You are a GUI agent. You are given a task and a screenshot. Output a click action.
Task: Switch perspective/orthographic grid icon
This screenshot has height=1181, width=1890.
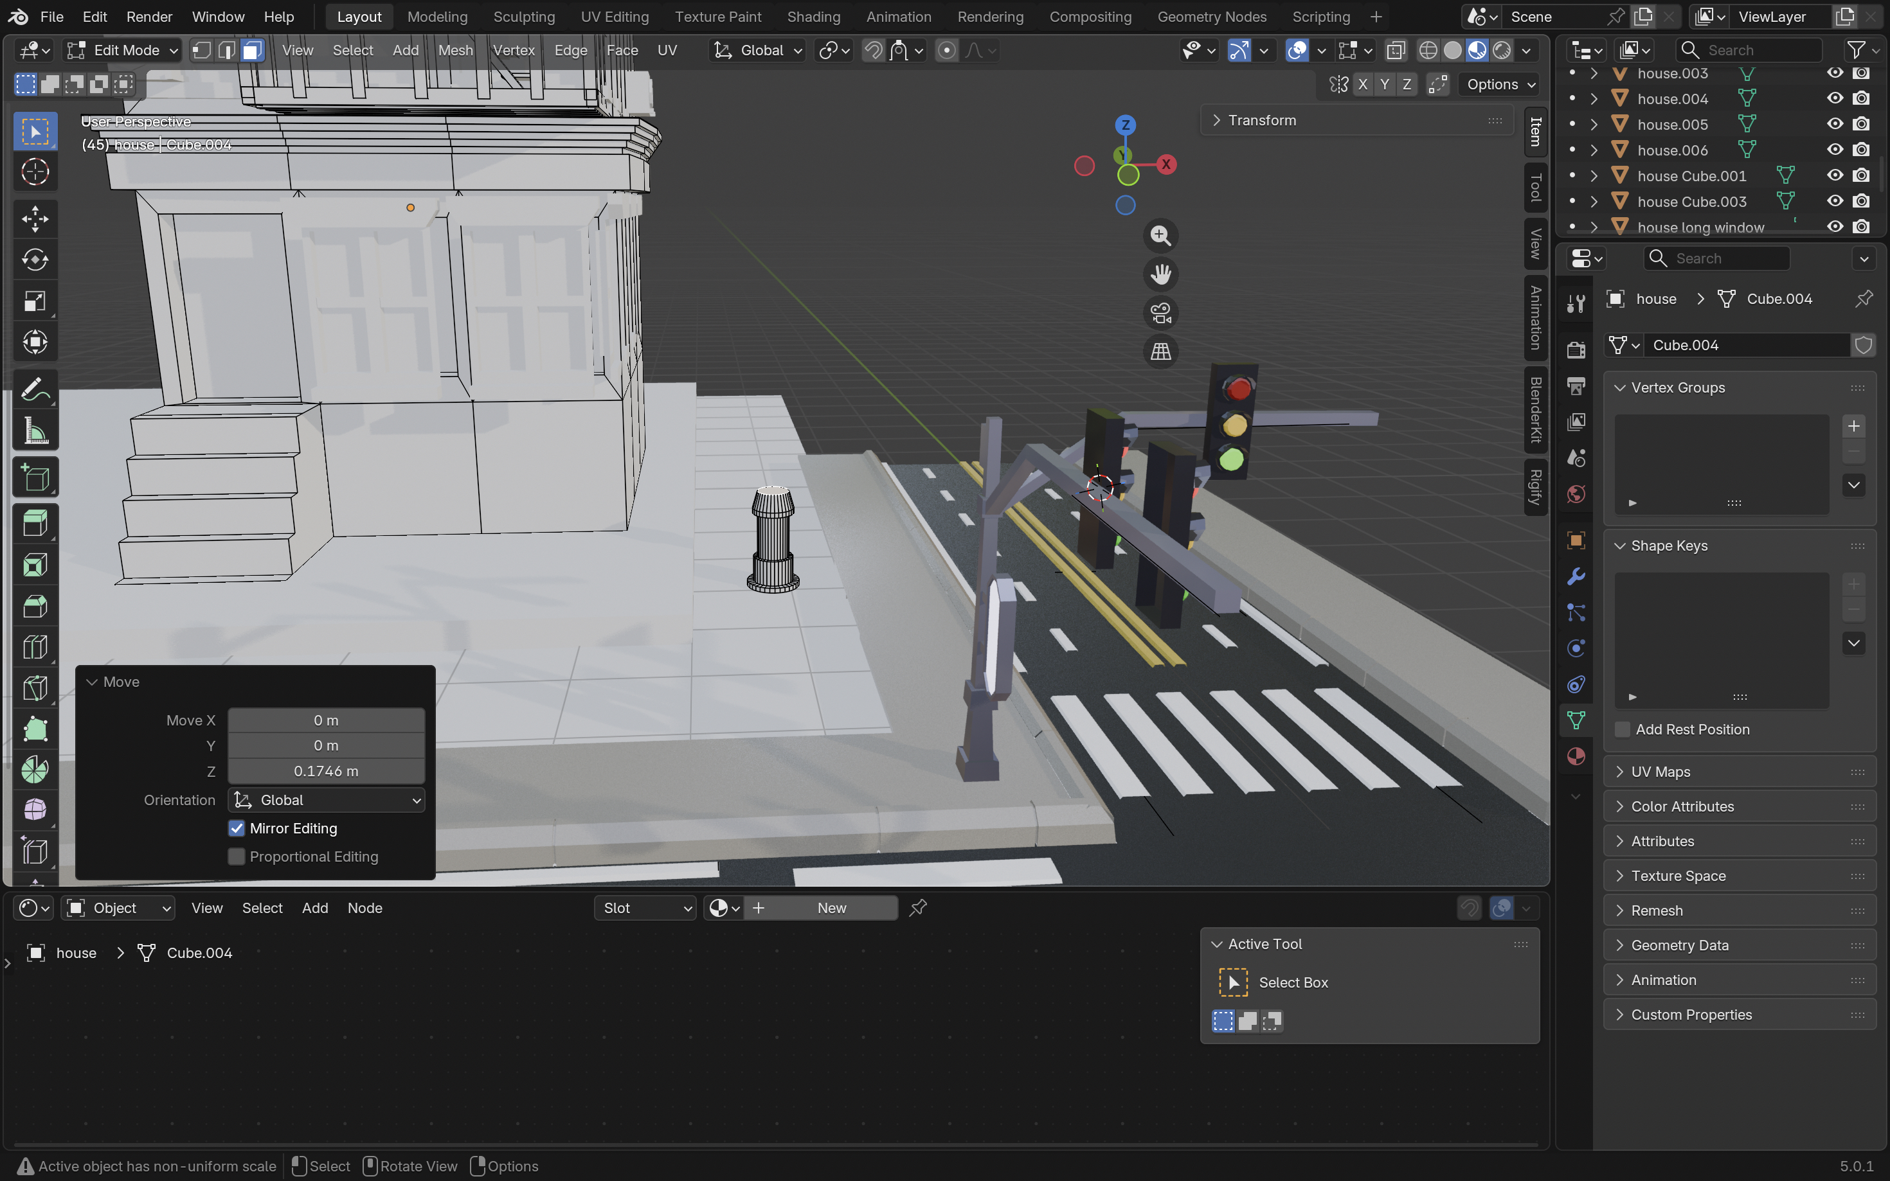[x=1160, y=351]
